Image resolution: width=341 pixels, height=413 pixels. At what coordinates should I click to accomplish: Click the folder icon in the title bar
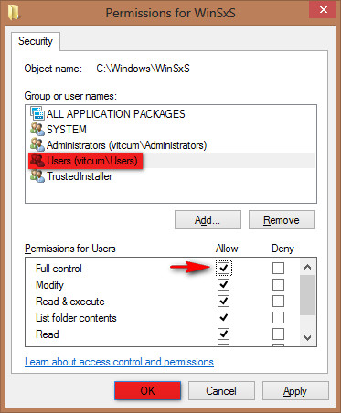[x=14, y=13]
